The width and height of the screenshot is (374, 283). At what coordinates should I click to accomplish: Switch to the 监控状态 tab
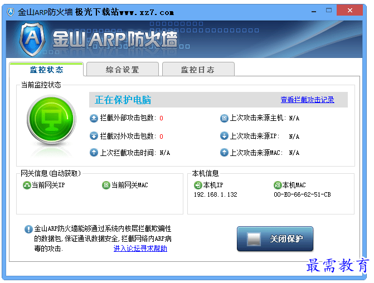[x=46, y=70]
